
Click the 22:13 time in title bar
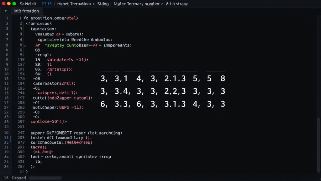coord(46,4)
